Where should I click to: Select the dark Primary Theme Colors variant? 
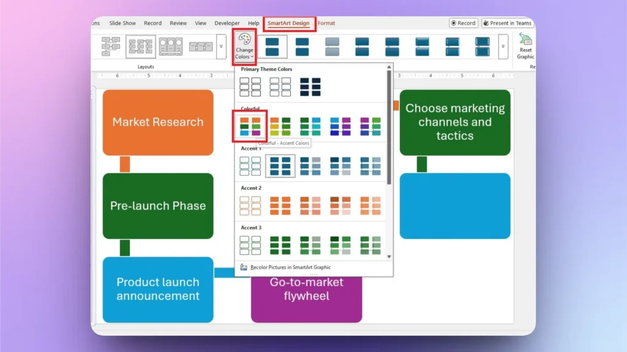(x=309, y=86)
